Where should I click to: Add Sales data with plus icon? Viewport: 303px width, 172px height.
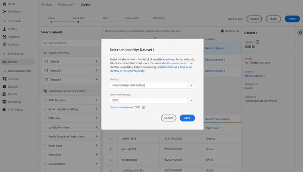coord(97,154)
